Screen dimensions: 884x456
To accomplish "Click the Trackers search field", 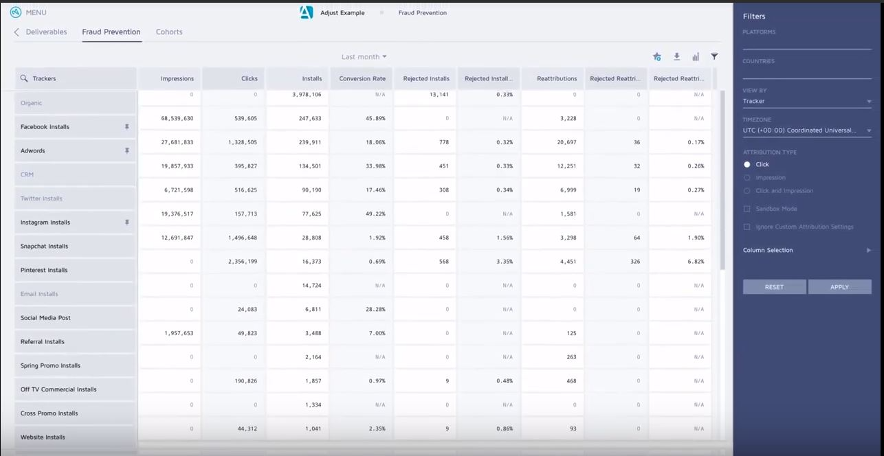I will point(76,78).
